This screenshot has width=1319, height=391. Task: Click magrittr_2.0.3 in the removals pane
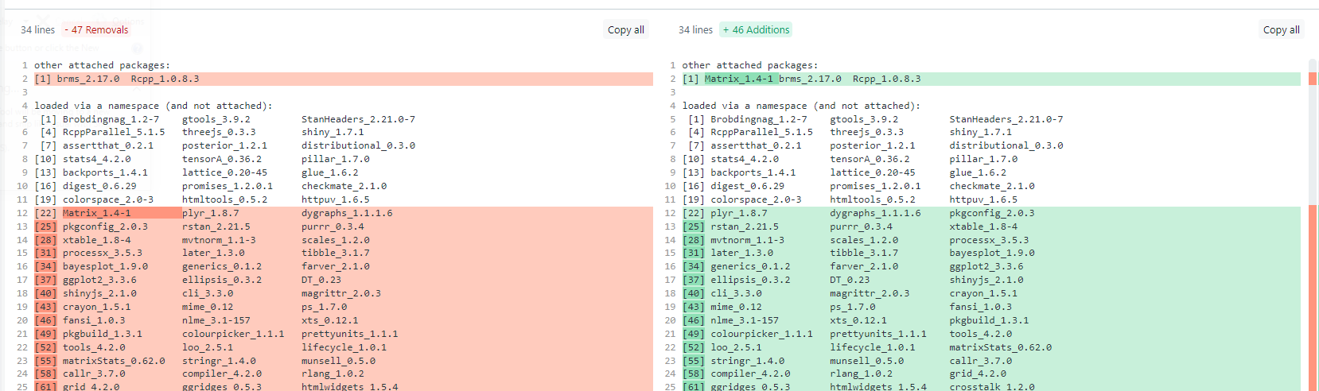340,293
